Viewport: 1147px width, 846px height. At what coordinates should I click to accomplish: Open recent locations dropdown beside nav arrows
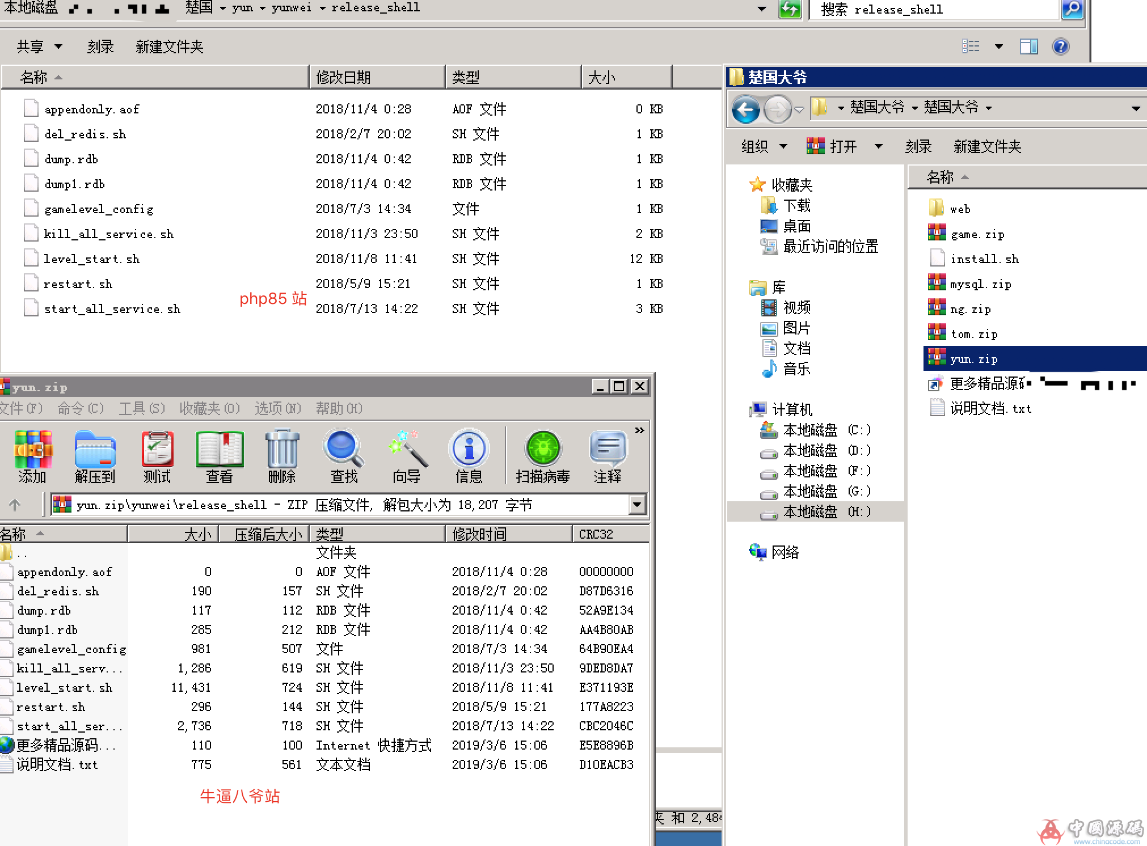pos(799,109)
